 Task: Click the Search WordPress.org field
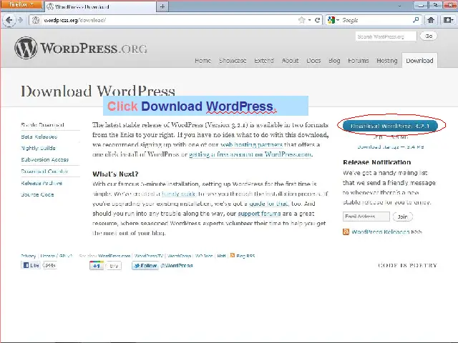(x=386, y=36)
